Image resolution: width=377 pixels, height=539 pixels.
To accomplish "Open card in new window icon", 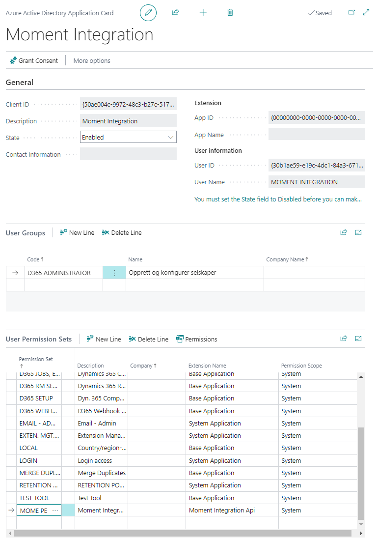I will [351, 13].
